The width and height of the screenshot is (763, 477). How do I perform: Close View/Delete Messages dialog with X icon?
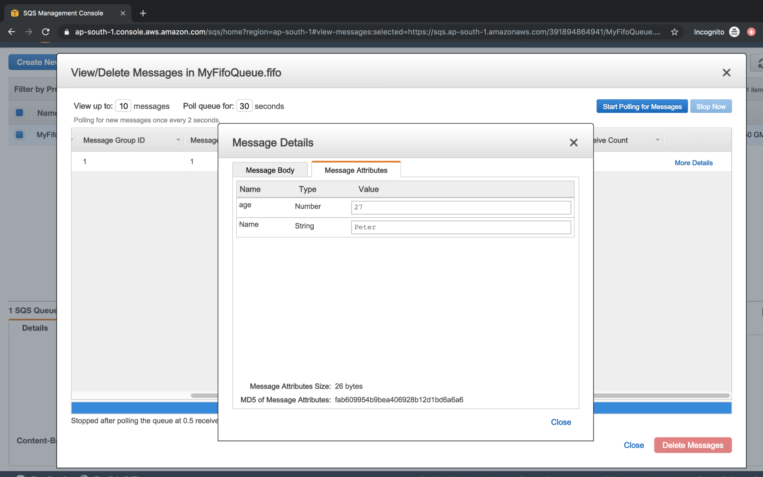pyautogui.click(x=726, y=72)
